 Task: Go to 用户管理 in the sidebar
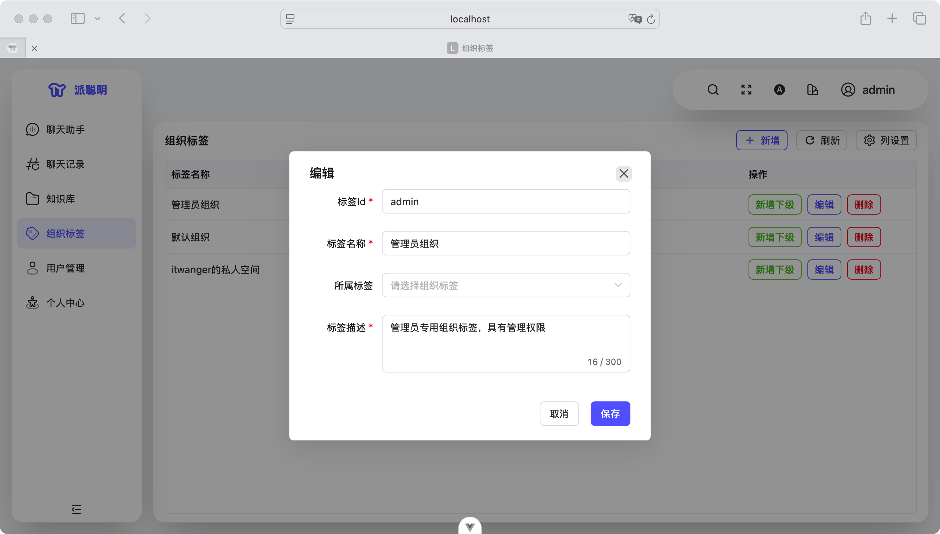65,268
